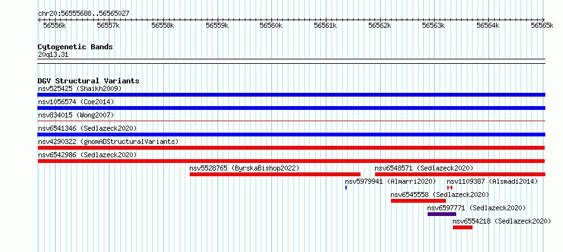This screenshot has height=252, width=563.
Task: Select nsv6554218 (Sedlazeck2020) label
Action: click(x=502, y=221)
